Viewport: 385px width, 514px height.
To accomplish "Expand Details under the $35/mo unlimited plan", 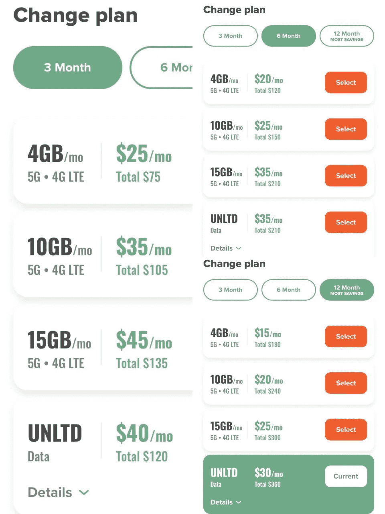I will (226, 248).
